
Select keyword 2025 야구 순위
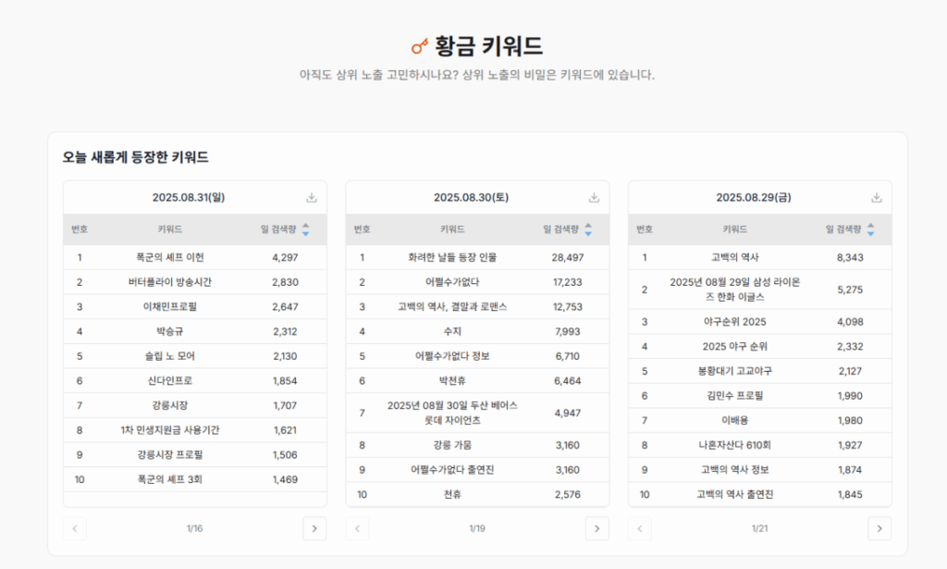[x=735, y=347]
